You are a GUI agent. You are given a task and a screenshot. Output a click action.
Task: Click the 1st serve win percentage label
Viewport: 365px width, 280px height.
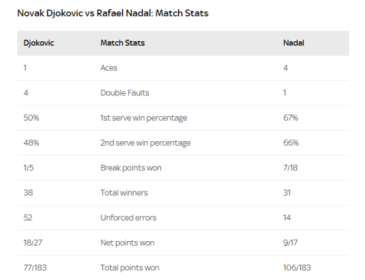coord(144,117)
